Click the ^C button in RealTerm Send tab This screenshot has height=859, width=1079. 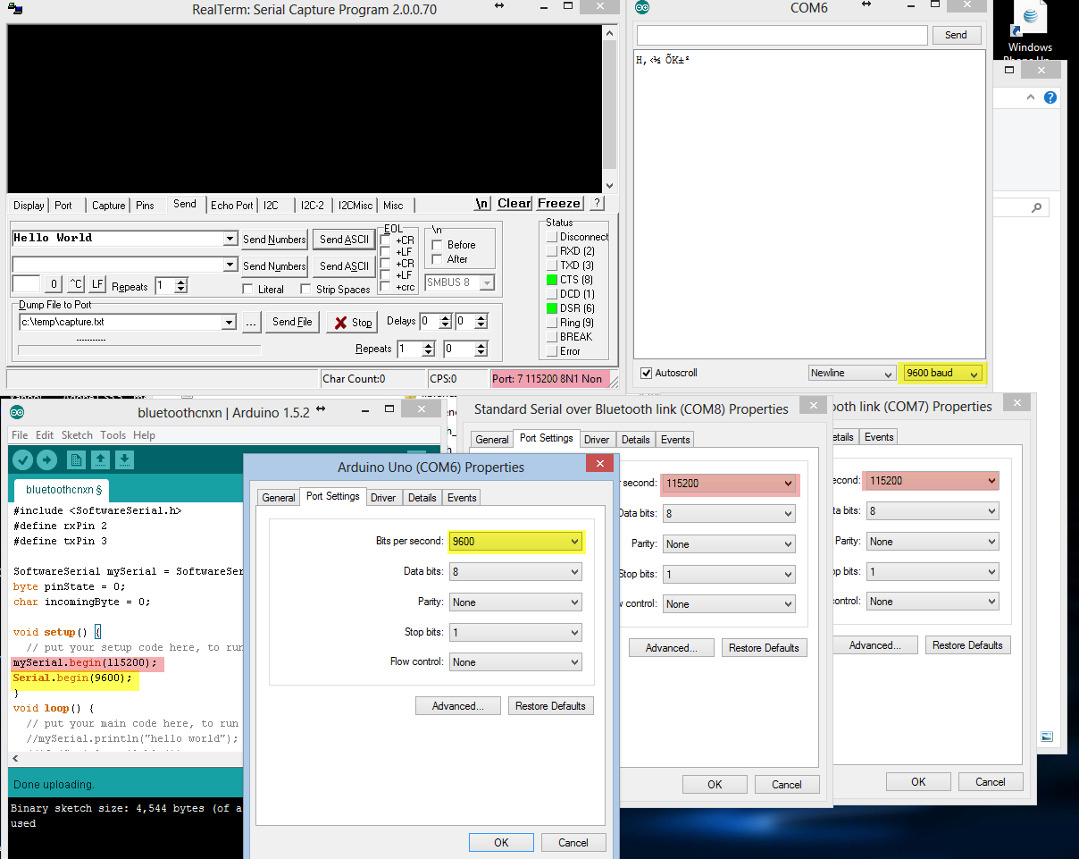pos(76,284)
